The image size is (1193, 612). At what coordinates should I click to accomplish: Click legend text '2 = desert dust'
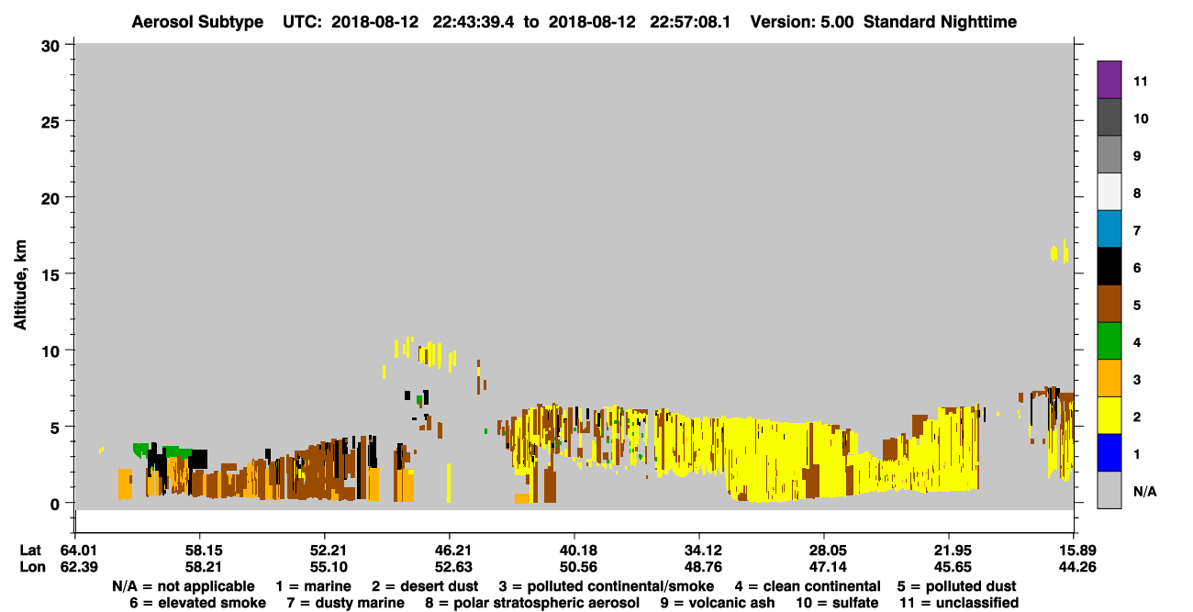click(x=424, y=585)
